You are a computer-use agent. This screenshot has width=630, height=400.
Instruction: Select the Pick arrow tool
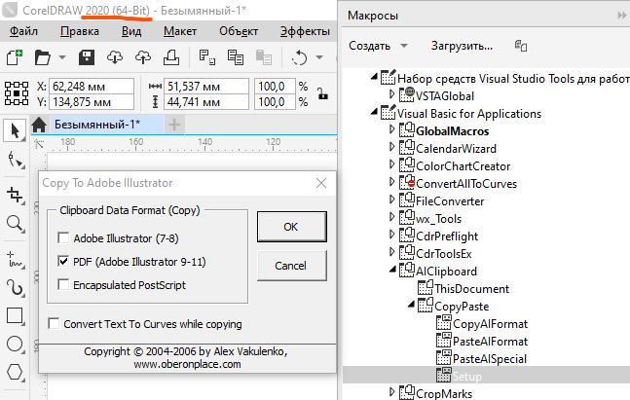click(x=15, y=130)
